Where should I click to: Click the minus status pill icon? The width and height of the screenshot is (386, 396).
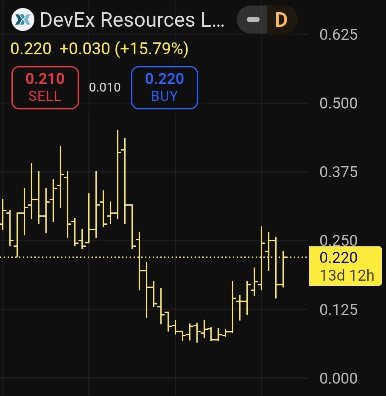253,20
